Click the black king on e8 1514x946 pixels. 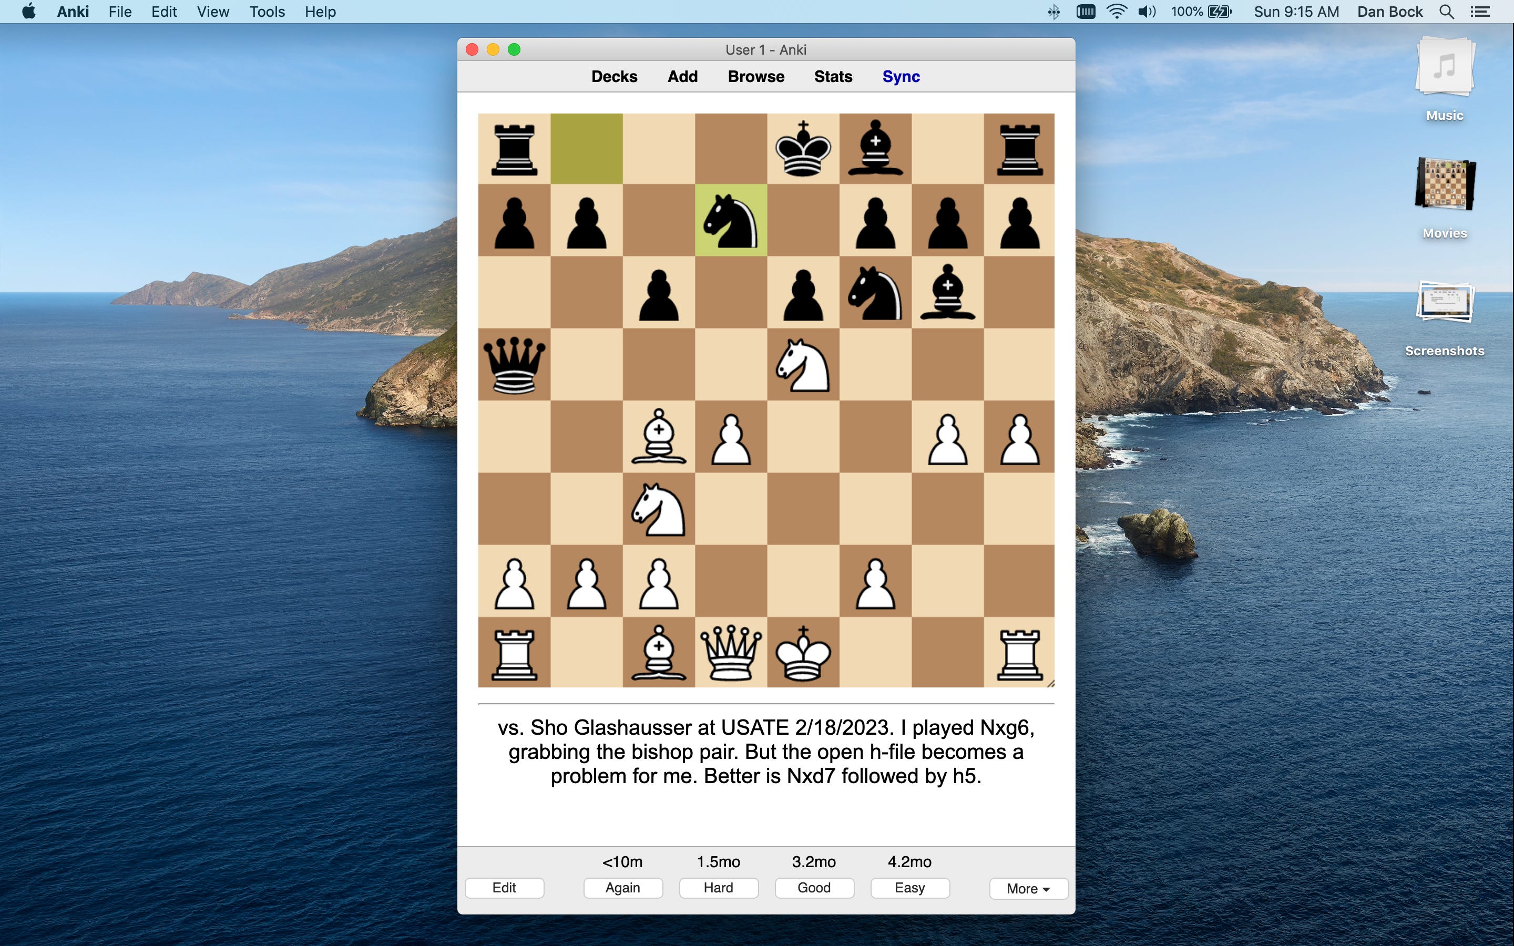tap(803, 149)
